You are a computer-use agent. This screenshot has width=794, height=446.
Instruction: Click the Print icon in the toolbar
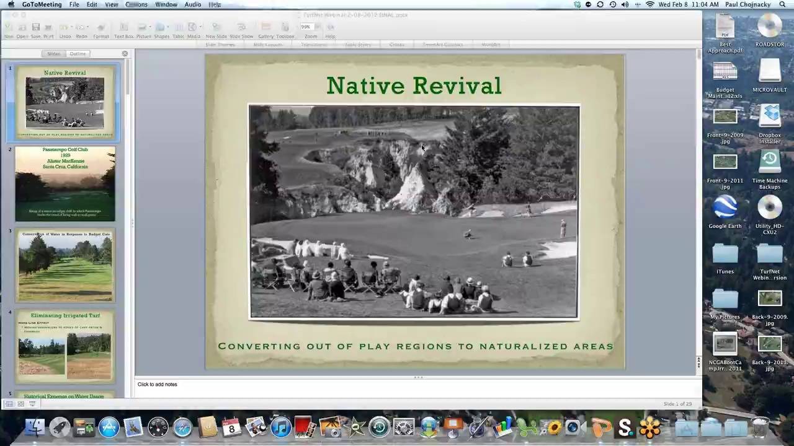(48, 28)
